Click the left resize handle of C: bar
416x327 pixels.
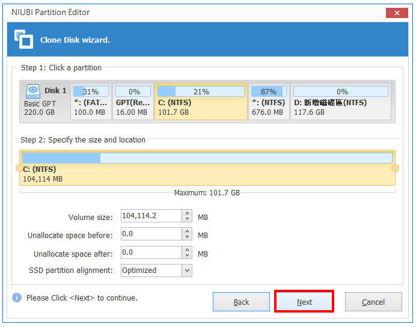click(19, 168)
